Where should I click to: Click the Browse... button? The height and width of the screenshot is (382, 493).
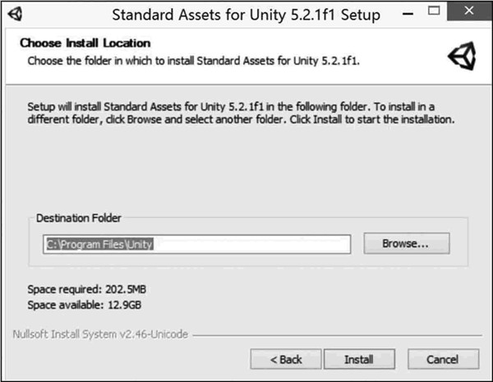click(406, 244)
